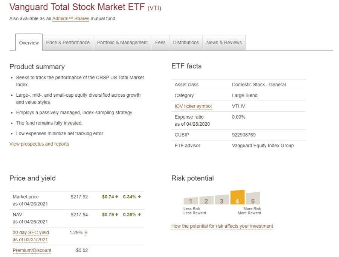
Task: Click up arrow beside market price $0.74
Action: (x=117, y=196)
